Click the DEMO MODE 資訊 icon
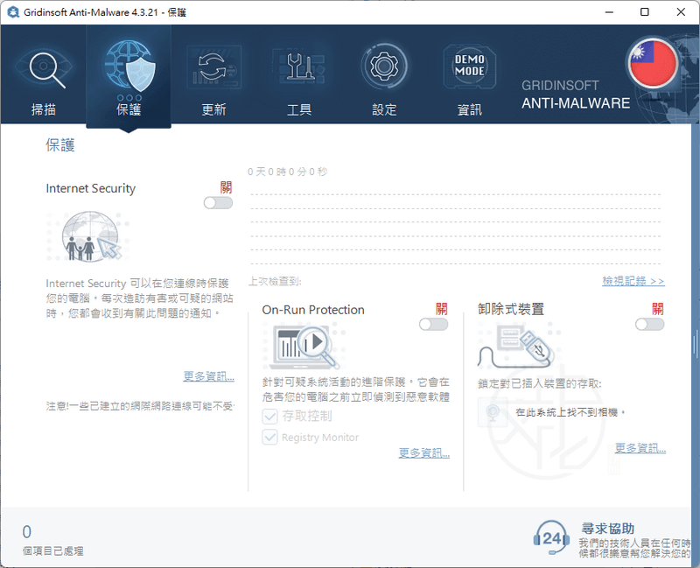Image resolution: width=700 pixels, height=568 pixels. pyautogui.click(x=469, y=67)
